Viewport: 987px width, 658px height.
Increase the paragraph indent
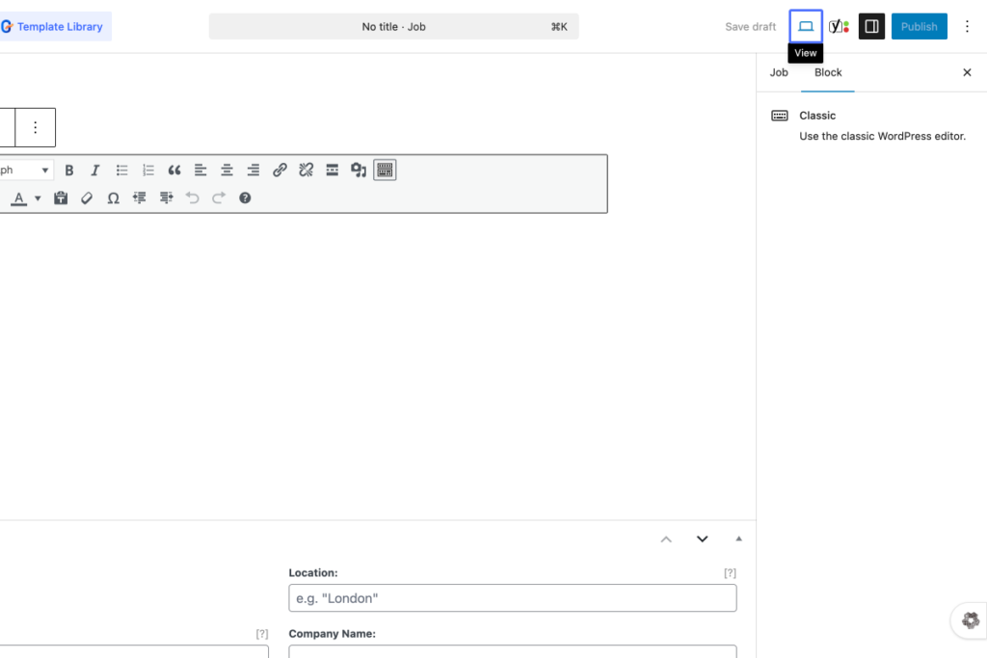(x=166, y=198)
